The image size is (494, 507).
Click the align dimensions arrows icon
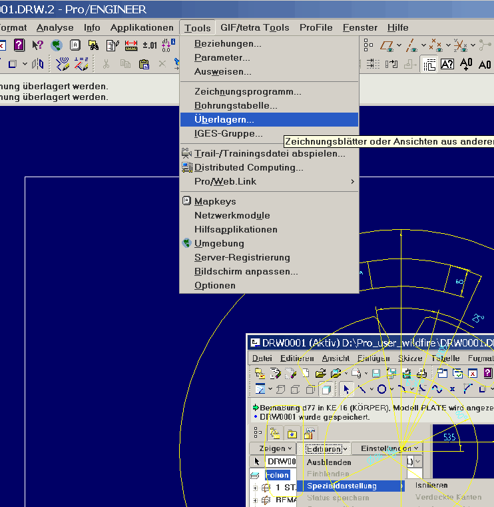pyautogui.click(x=373, y=64)
